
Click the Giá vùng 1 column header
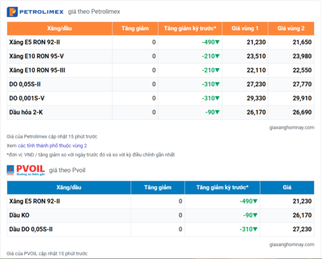click(245, 28)
